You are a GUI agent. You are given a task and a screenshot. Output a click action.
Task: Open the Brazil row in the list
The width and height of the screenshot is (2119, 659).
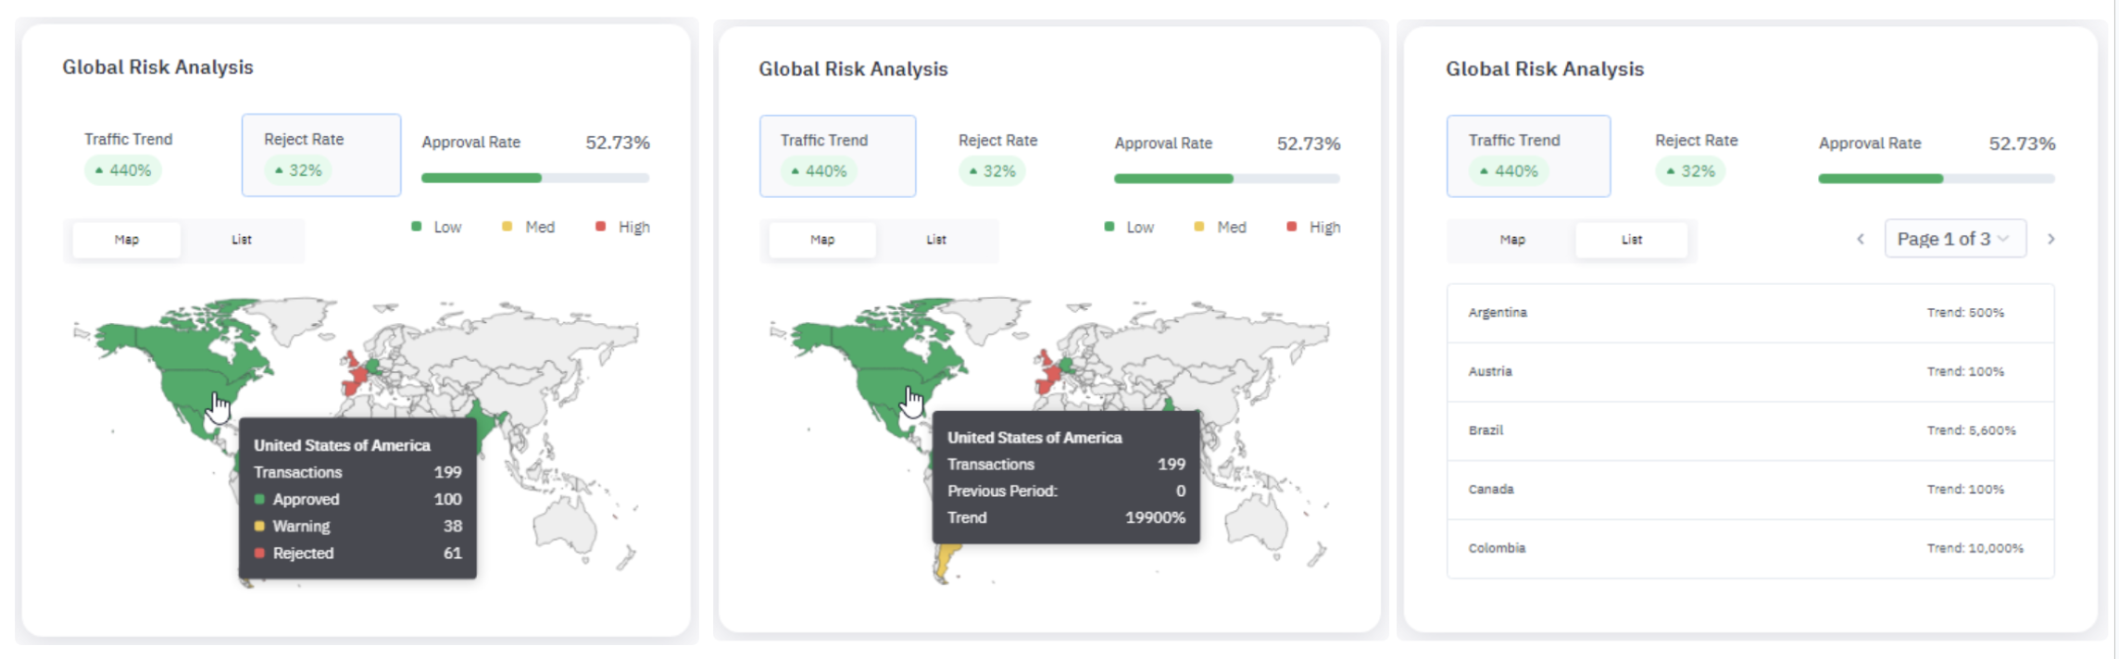[1749, 430]
